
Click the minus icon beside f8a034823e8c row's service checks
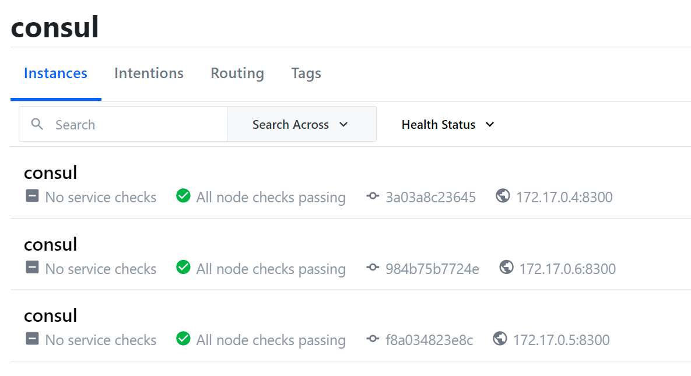pos(32,339)
